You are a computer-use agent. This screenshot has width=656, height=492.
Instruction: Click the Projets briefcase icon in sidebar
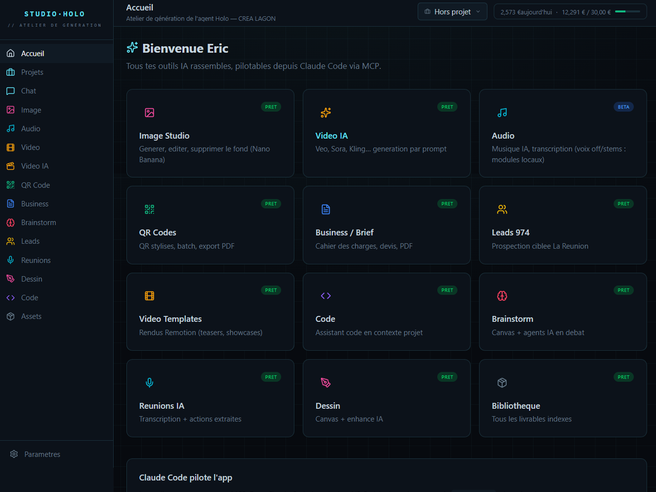pyautogui.click(x=10, y=72)
